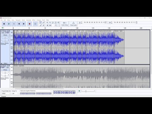This screenshot has height=114, width=152.
Task: Click the Redo arrow icon
Action: coord(58,25)
